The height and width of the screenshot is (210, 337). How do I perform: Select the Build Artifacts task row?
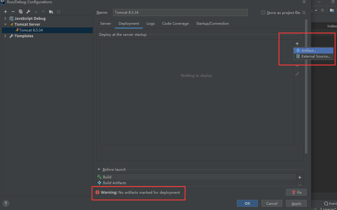click(x=196, y=183)
